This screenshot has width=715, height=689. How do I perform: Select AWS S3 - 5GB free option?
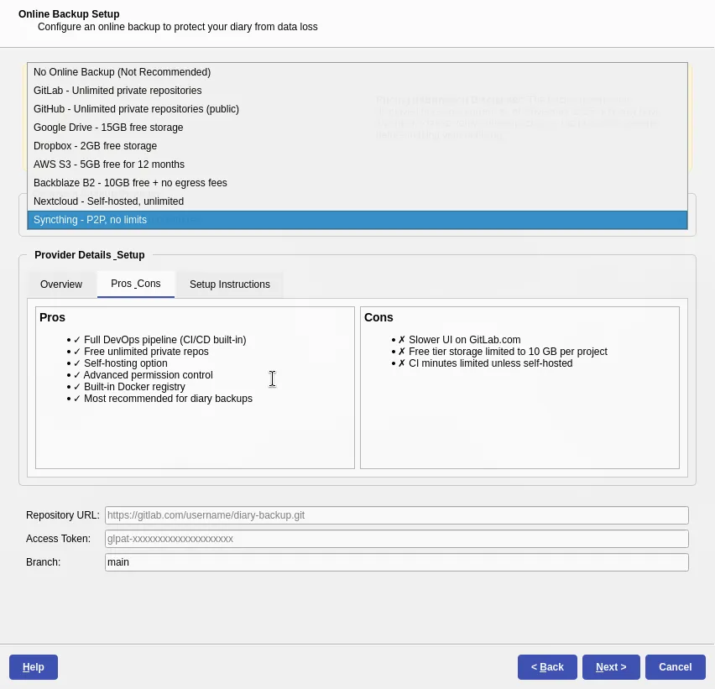(x=109, y=164)
